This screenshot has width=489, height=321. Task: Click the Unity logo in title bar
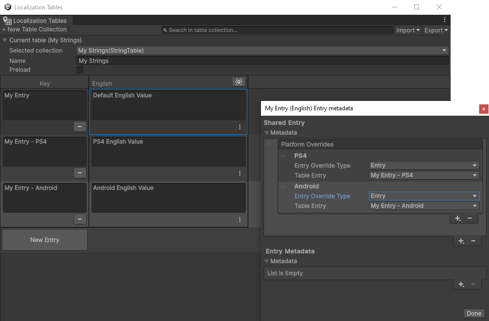tap(8, 7)
